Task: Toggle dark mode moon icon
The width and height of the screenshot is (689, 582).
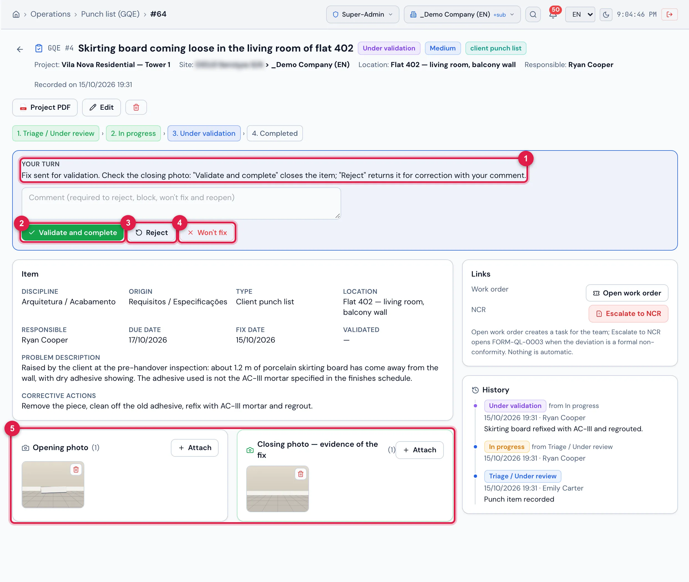Action: pos(606,14)
